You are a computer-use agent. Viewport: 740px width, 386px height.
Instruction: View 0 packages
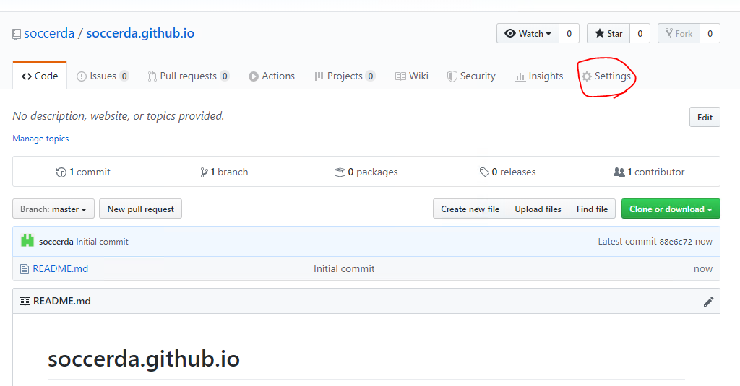coord(366,172)
